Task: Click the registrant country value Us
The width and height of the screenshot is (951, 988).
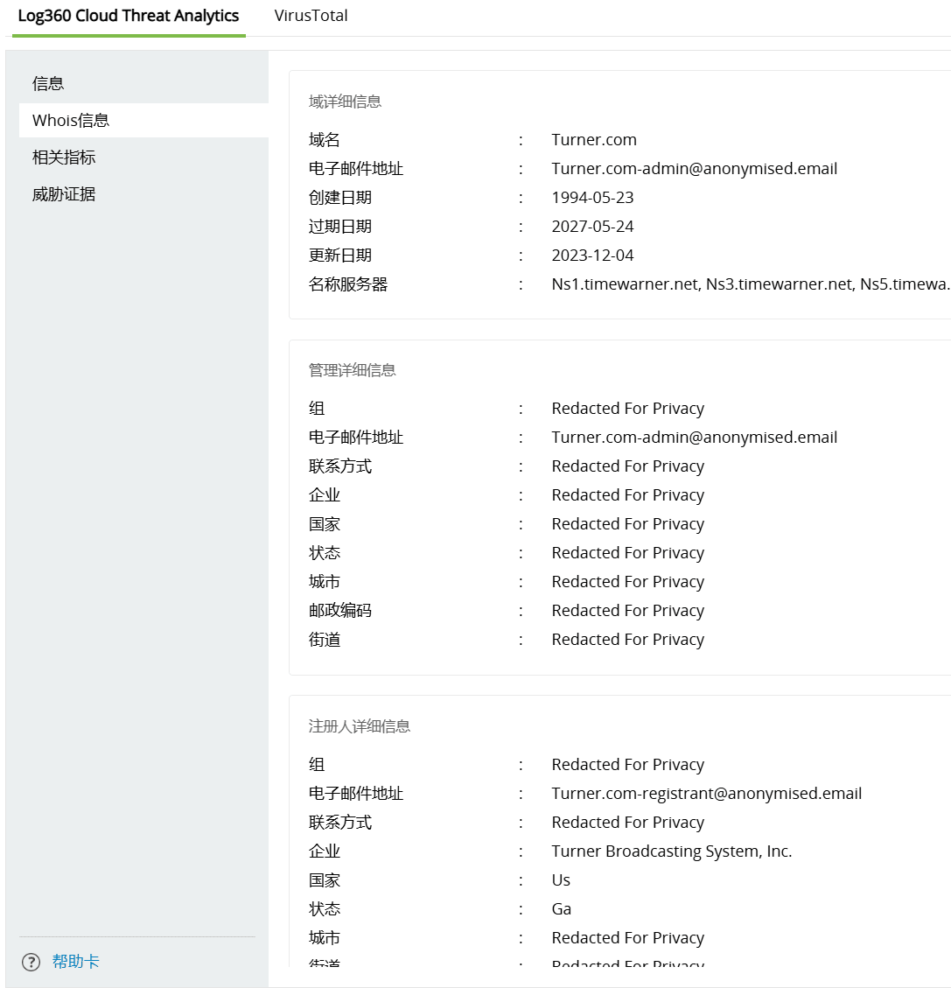Action: [561, 880]
